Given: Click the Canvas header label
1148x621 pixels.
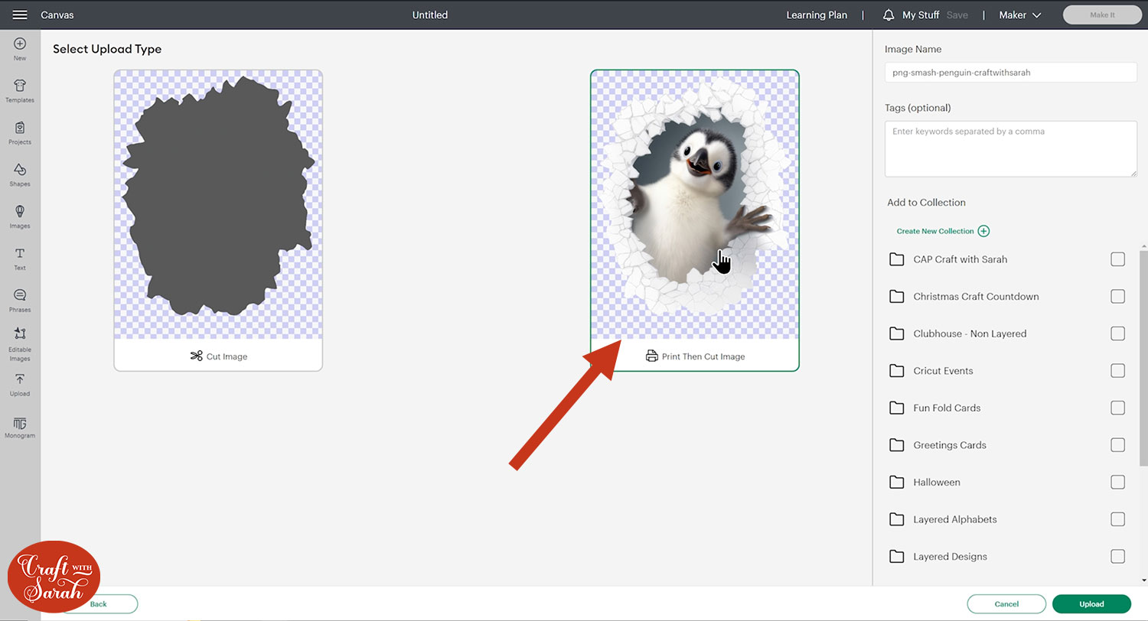Looking at the screenshot, I should click(x=57, y=15).
